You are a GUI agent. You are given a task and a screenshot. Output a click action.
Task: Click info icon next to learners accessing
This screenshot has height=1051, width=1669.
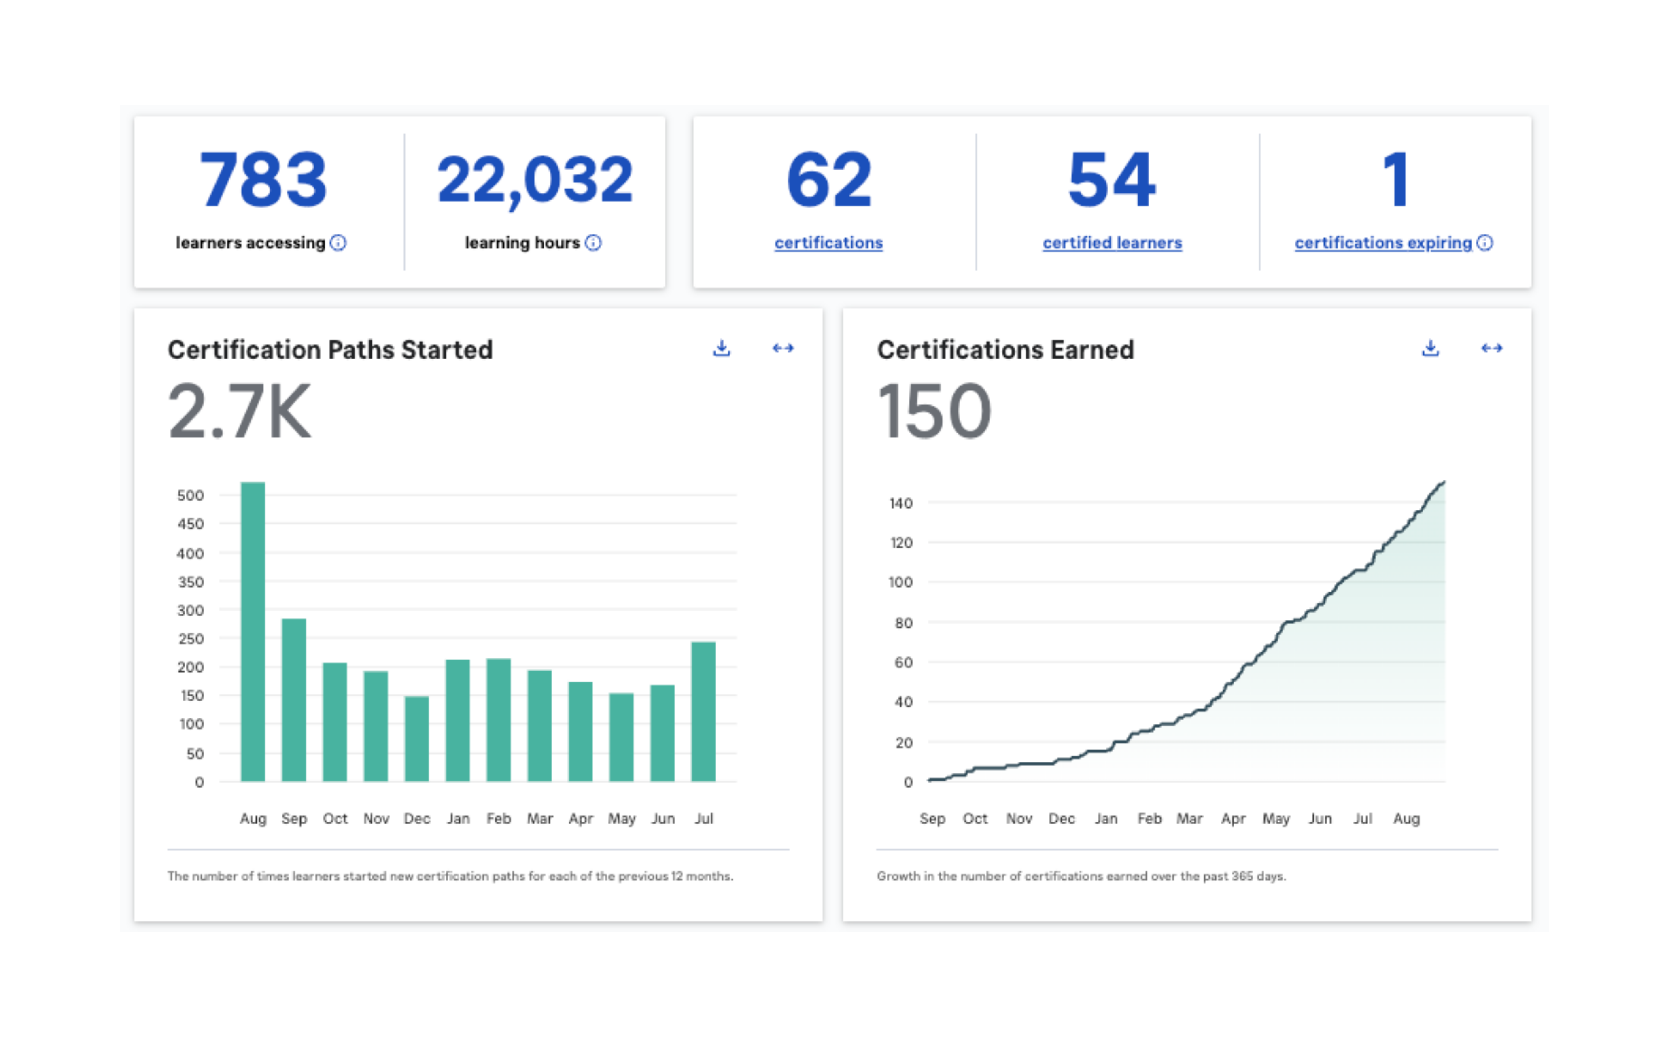coord(338,243)
